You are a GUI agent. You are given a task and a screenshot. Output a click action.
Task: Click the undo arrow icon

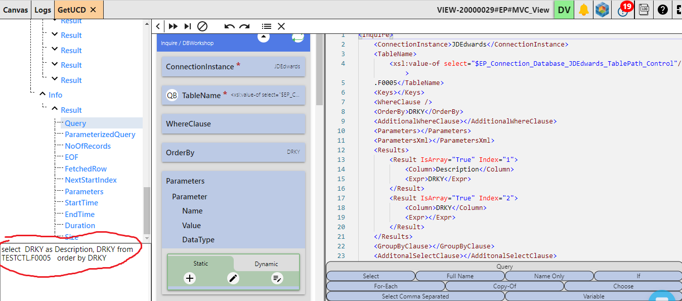pyautogui.click(x=230, y=26)
